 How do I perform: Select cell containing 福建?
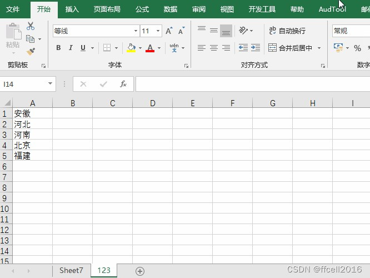pyautogui.click(x=32, y=156)
